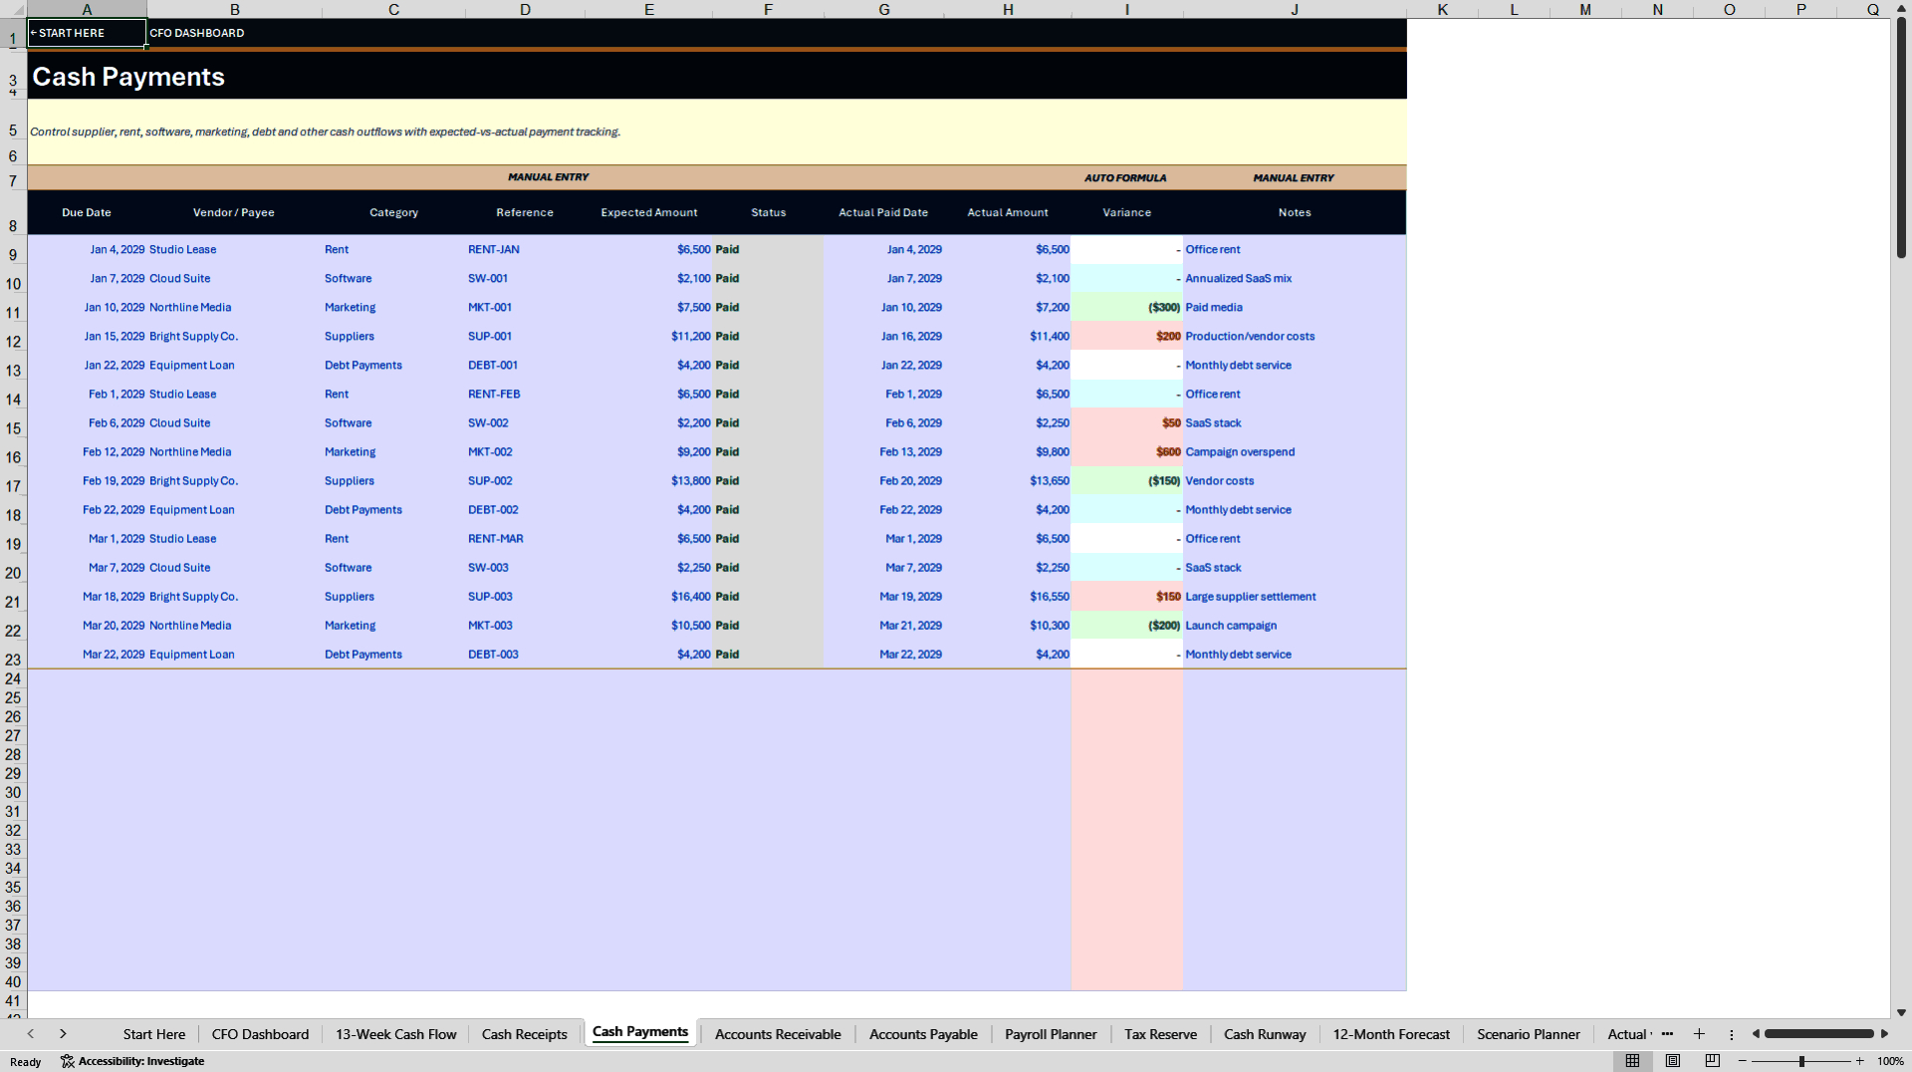1912x1072 pixels.
Task: Click the horizontal scrollbar thumb
Action: click(1818, 1034)
